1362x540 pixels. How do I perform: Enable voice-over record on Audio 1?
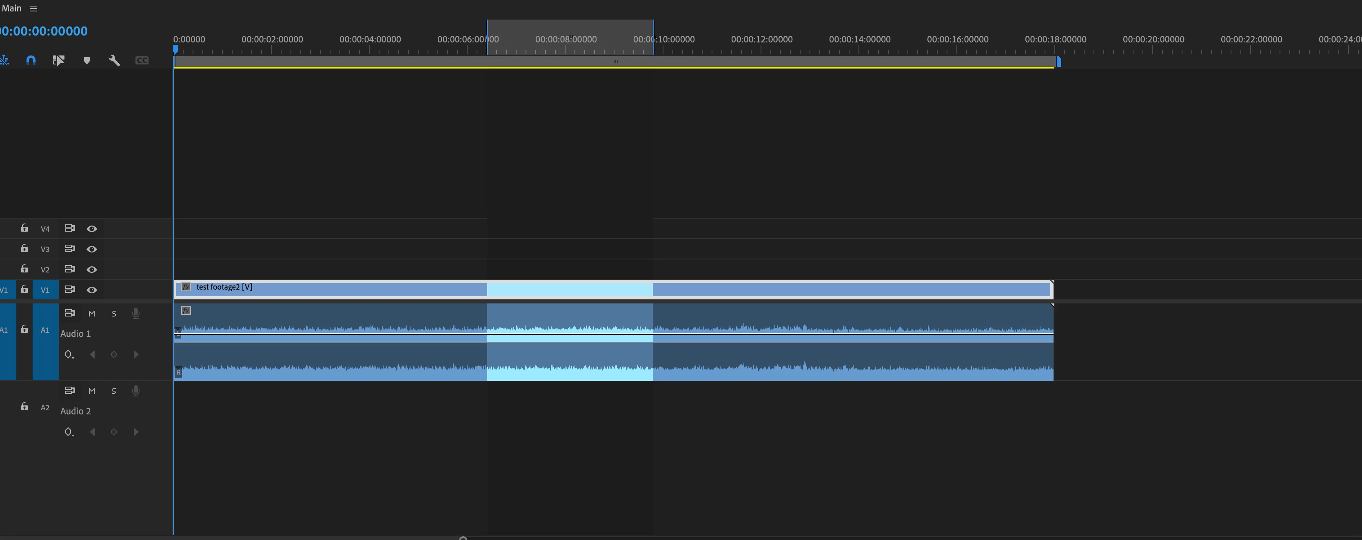click(136, 313)
